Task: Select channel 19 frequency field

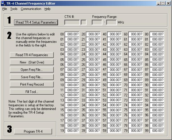Action: point(72,131)
